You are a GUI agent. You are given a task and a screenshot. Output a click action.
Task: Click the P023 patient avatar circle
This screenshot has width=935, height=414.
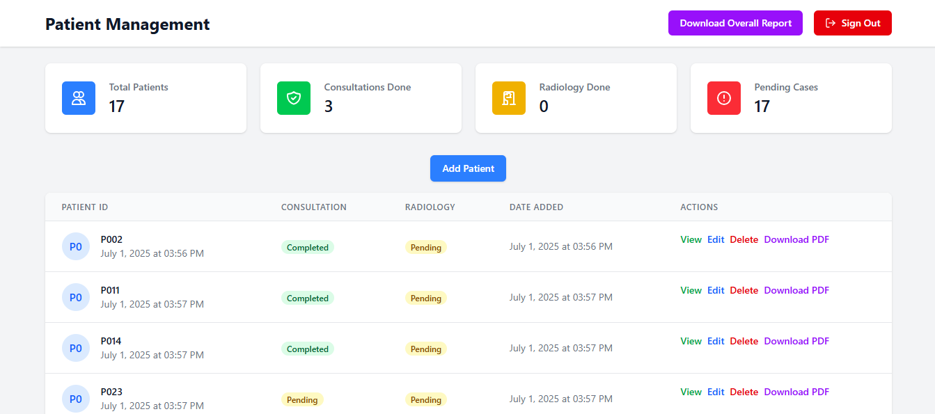(76, 399)
